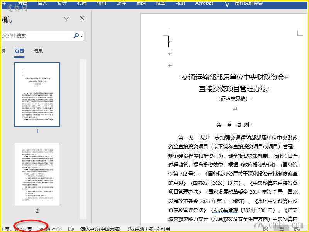Image resolution: width=309 pixels, height=232 pixels.
Task: Open the navigation pane options chevron
Action: pos(66,18)
